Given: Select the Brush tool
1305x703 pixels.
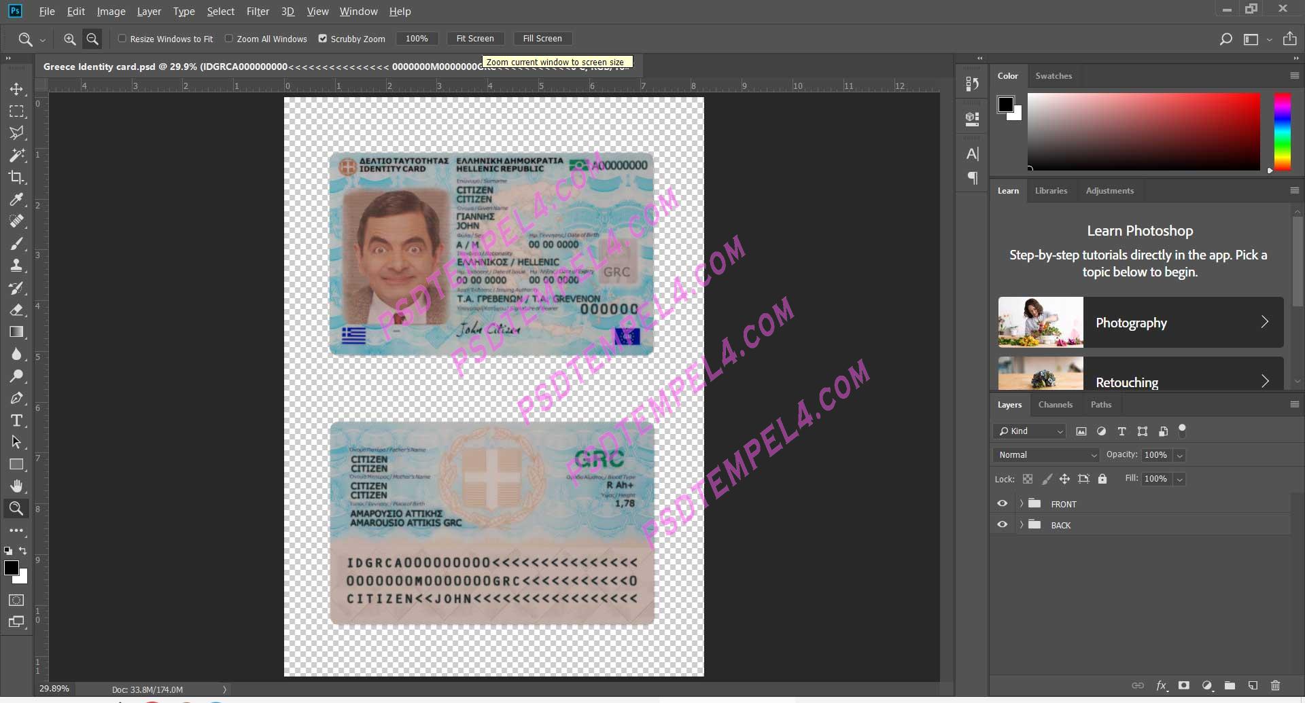Looking at the screenshot, I should [x=17, y=244].
